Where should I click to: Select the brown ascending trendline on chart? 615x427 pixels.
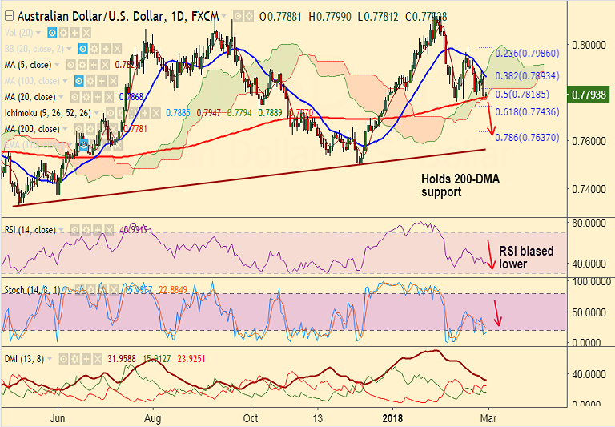[x=250, y=177]
